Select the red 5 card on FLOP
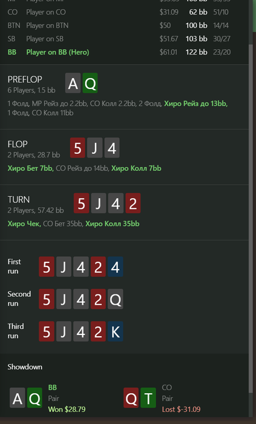This screenshot has width=256, height=424. tap(77, 148)
